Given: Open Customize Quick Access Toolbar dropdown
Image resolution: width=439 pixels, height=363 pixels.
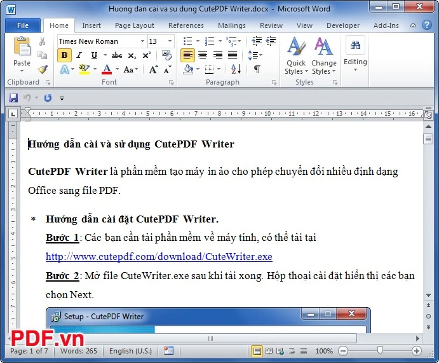Looking at the screenshot, I should tap(62, 98).
